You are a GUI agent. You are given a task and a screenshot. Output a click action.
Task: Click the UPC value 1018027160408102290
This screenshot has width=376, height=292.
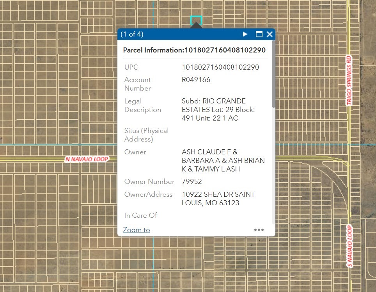coord(220,67)
